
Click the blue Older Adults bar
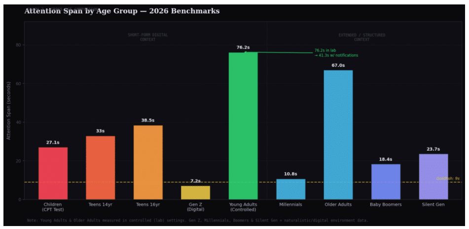[338, 134]
